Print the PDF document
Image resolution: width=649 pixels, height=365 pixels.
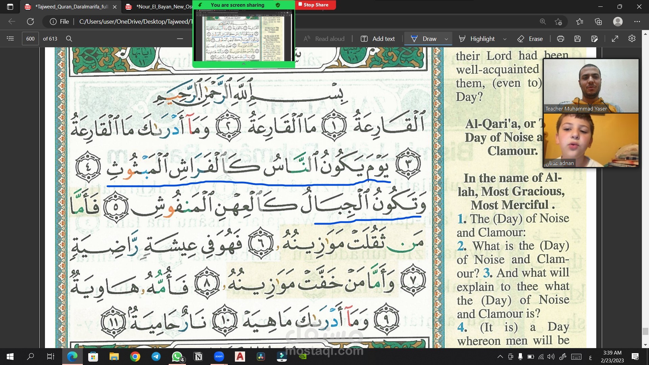pyautogui.click(x=560, y=39)
